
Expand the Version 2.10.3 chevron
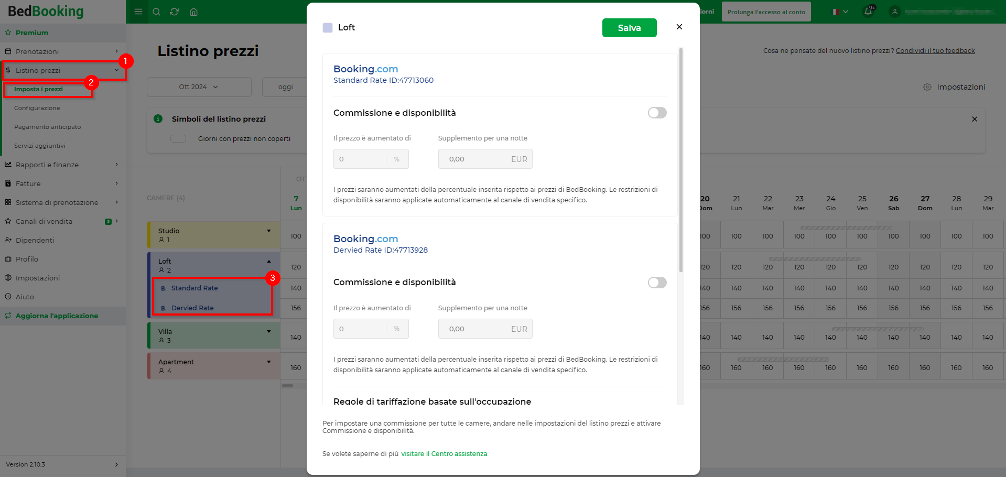pyautogui.click(x=116, y=464)
